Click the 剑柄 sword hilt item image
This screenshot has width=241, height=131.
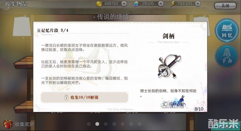(169, 66)
